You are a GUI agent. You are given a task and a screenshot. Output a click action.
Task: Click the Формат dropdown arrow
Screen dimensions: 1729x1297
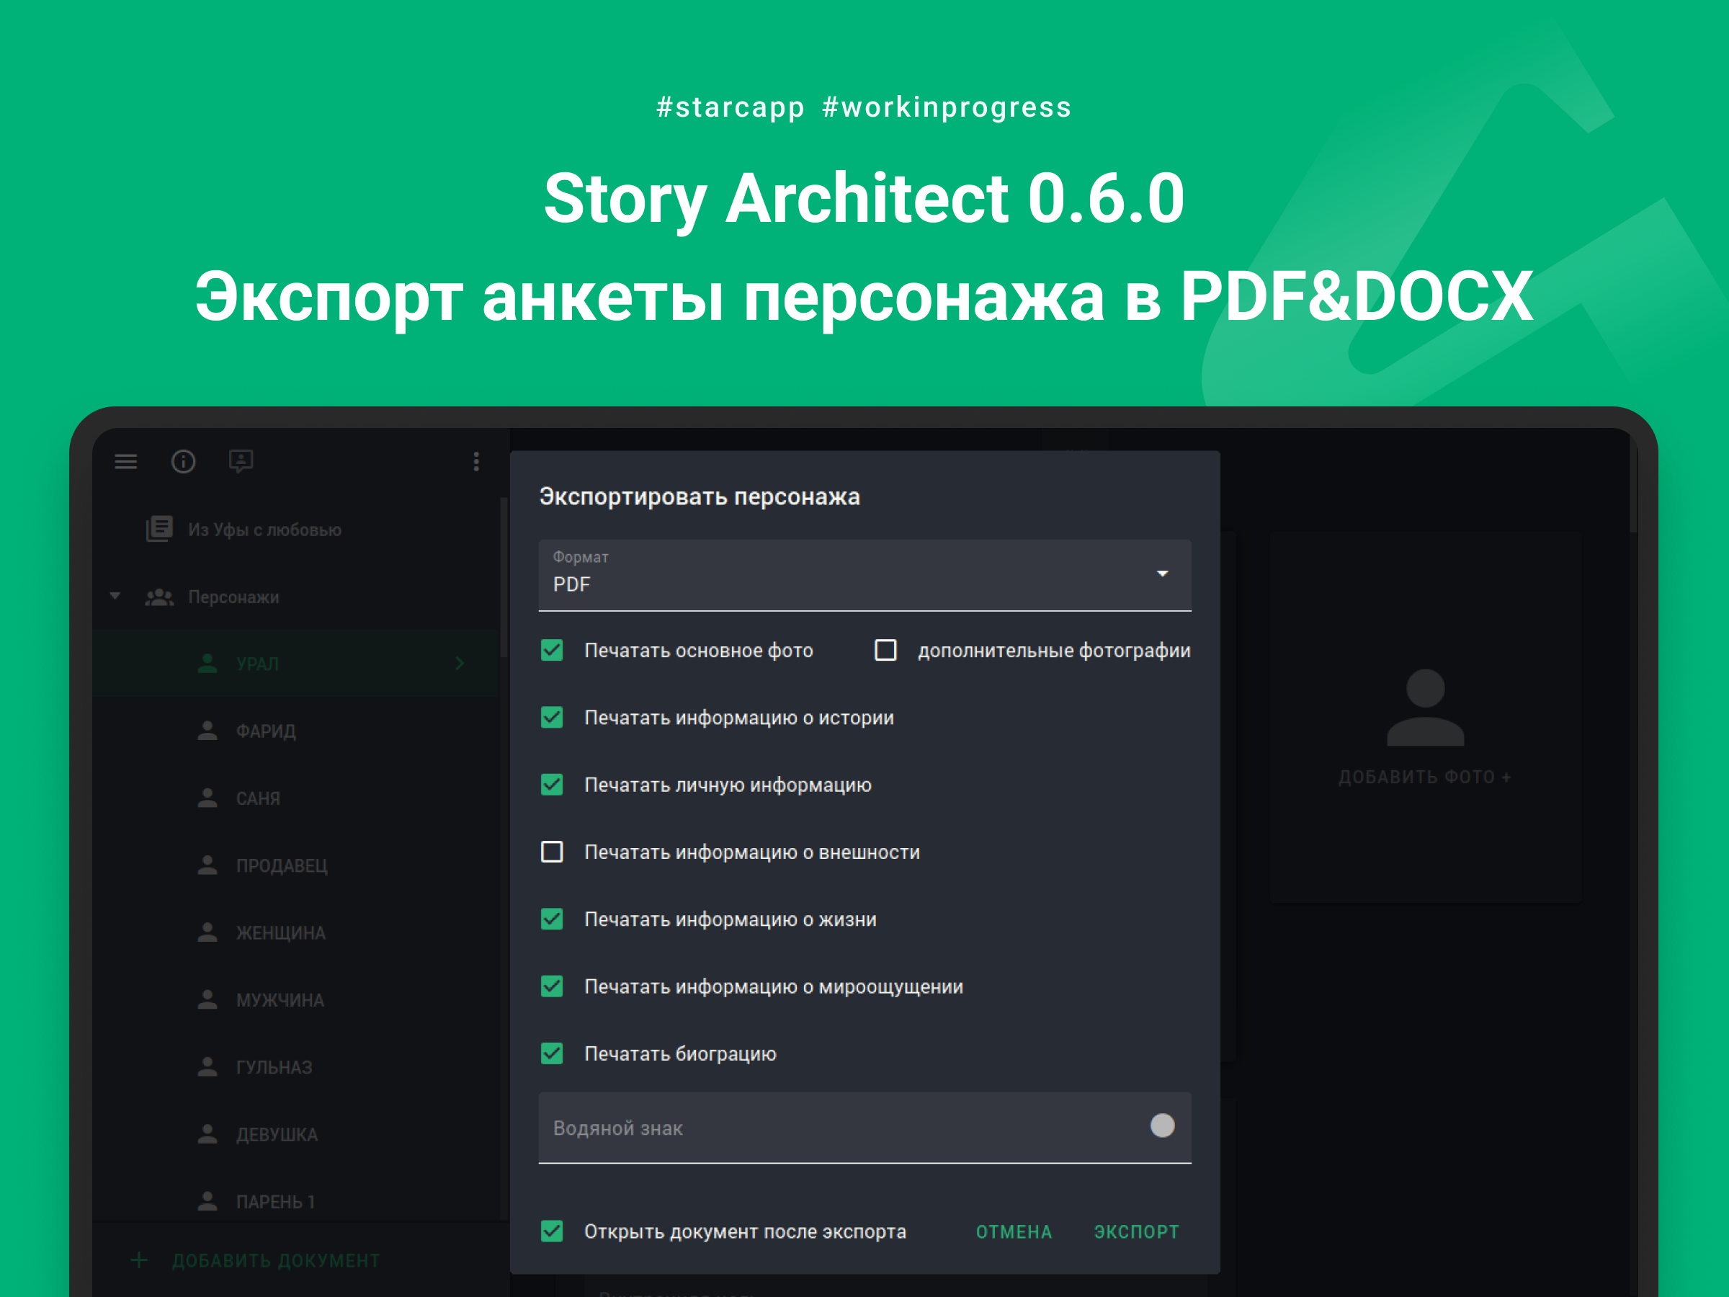(x=1162, y=574)
